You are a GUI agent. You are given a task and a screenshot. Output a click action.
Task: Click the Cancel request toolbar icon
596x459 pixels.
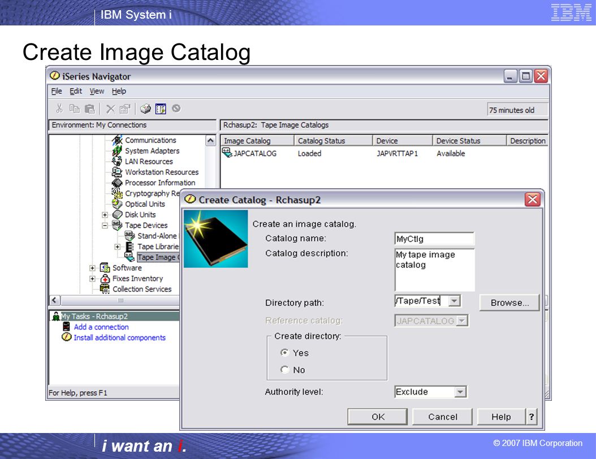point(176,109)
